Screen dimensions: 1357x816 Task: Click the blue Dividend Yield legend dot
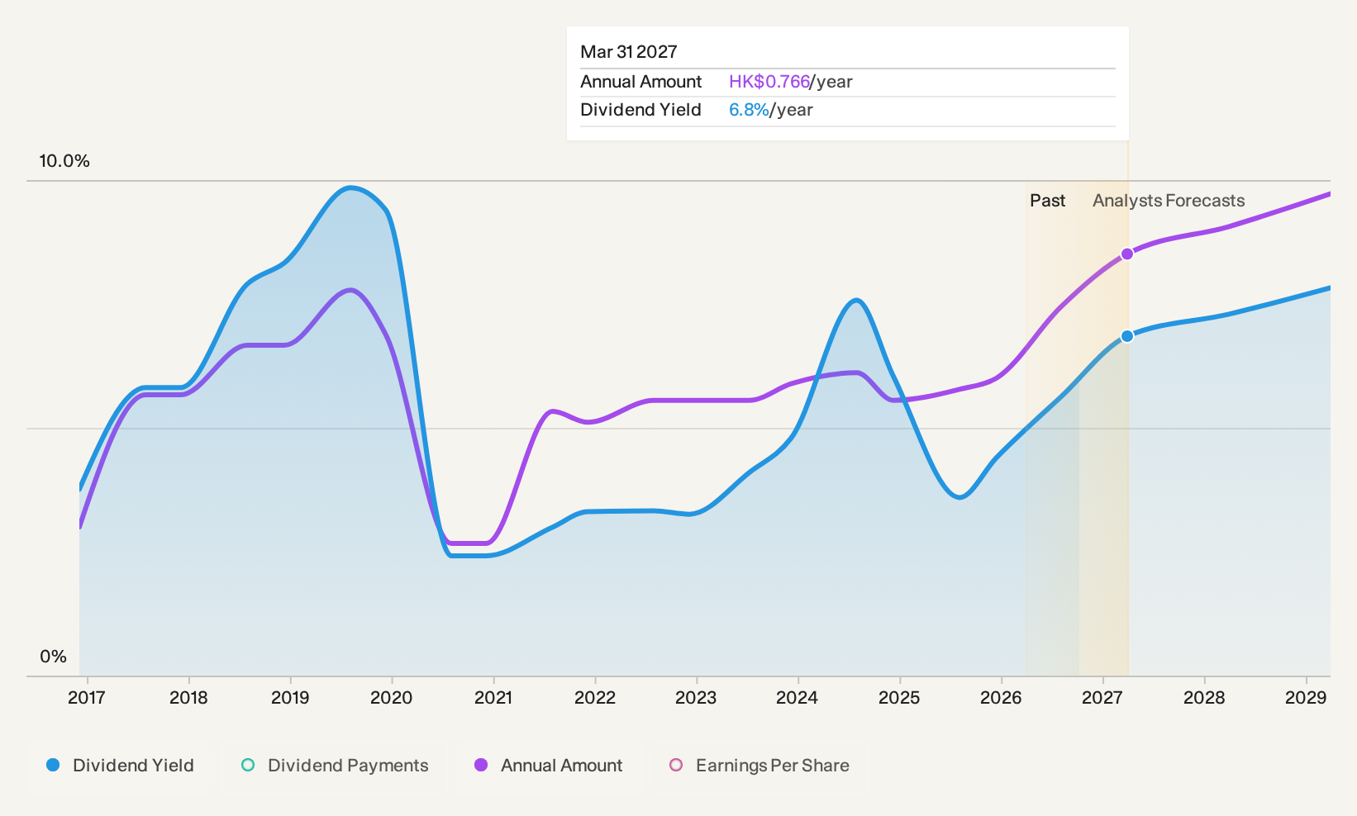coord(53,765)
